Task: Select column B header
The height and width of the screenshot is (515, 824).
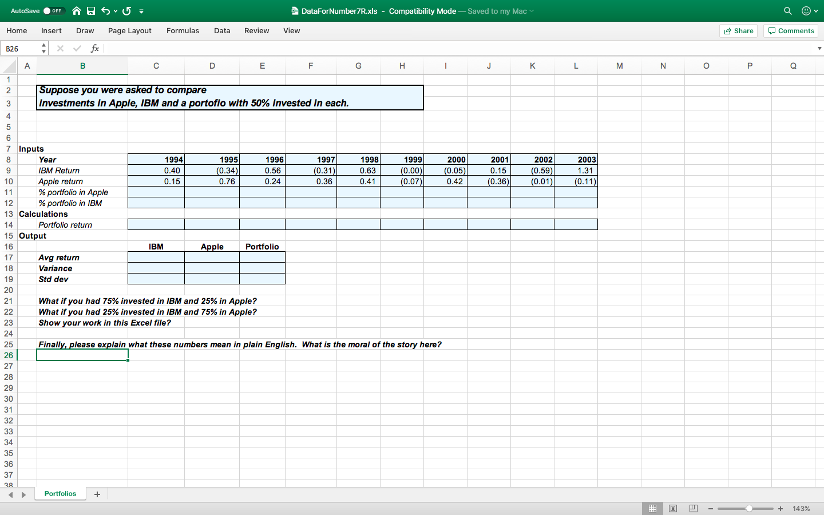Action: point(82,66)
